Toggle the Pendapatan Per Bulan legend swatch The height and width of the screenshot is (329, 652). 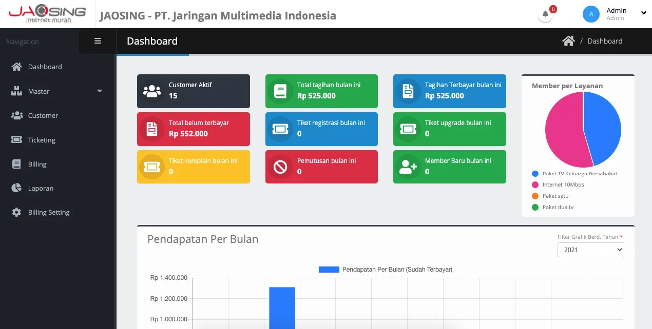pyautogui.click(x=329, y=270)
